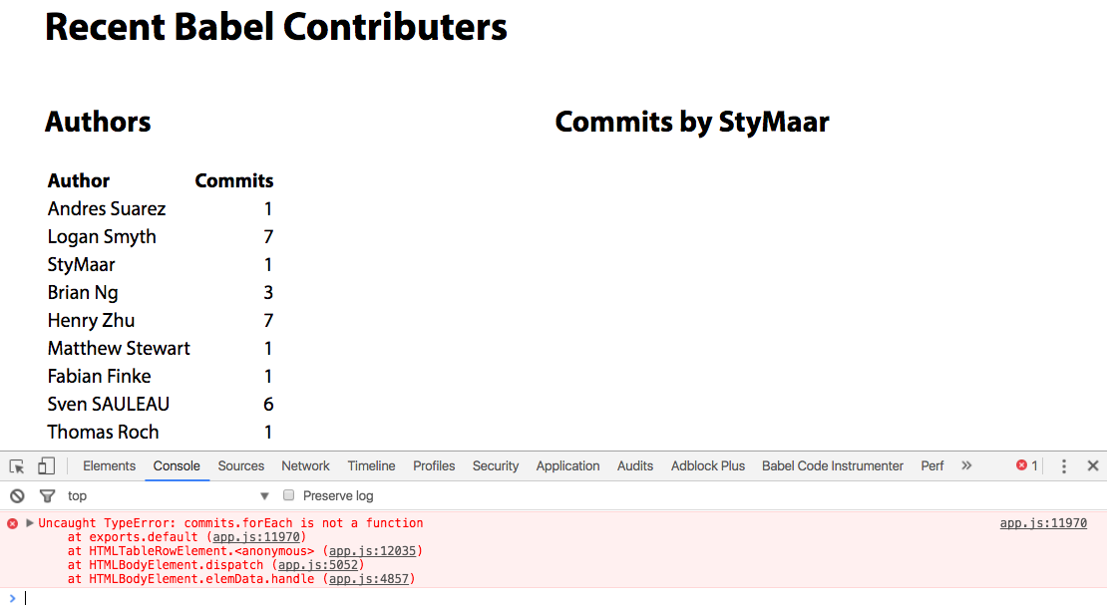Click the Author column header
Viewport: 1107px width, 605px height.
tap(79, 180)
